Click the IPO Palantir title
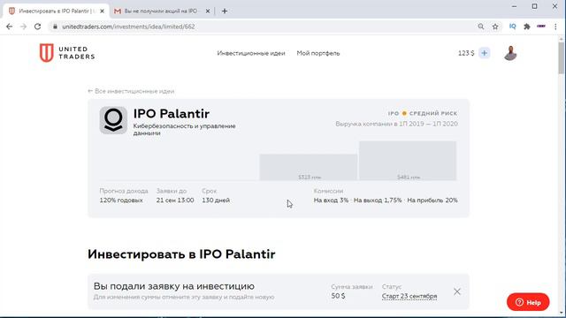Screen dimensions: 566x318 pos(172,114)
